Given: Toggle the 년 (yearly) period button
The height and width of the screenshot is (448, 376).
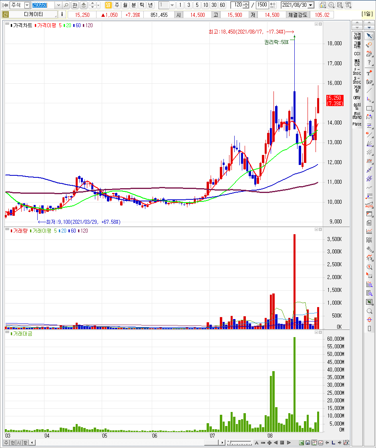Looking at the screenshot, I should coord(151,5).
